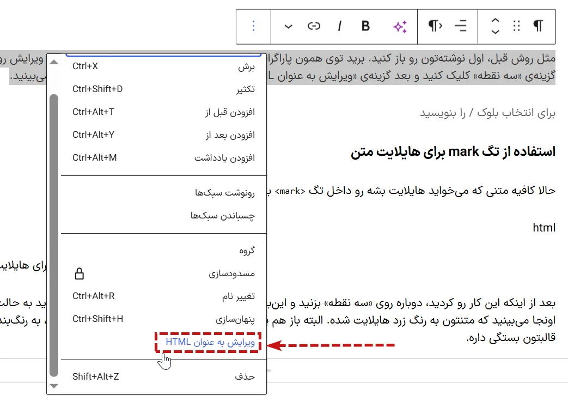This screenshot has width=568, height=396.
Task: Open the AI sparkle assistant tool
Action: pos(400,26)
